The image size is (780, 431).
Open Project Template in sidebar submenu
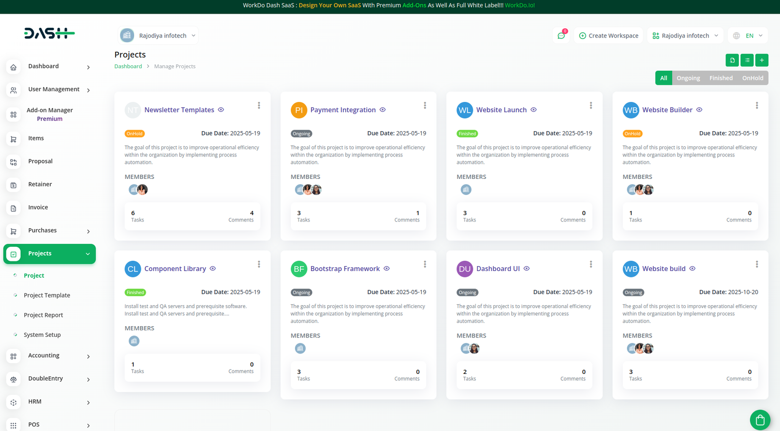[x=47, y=295]
